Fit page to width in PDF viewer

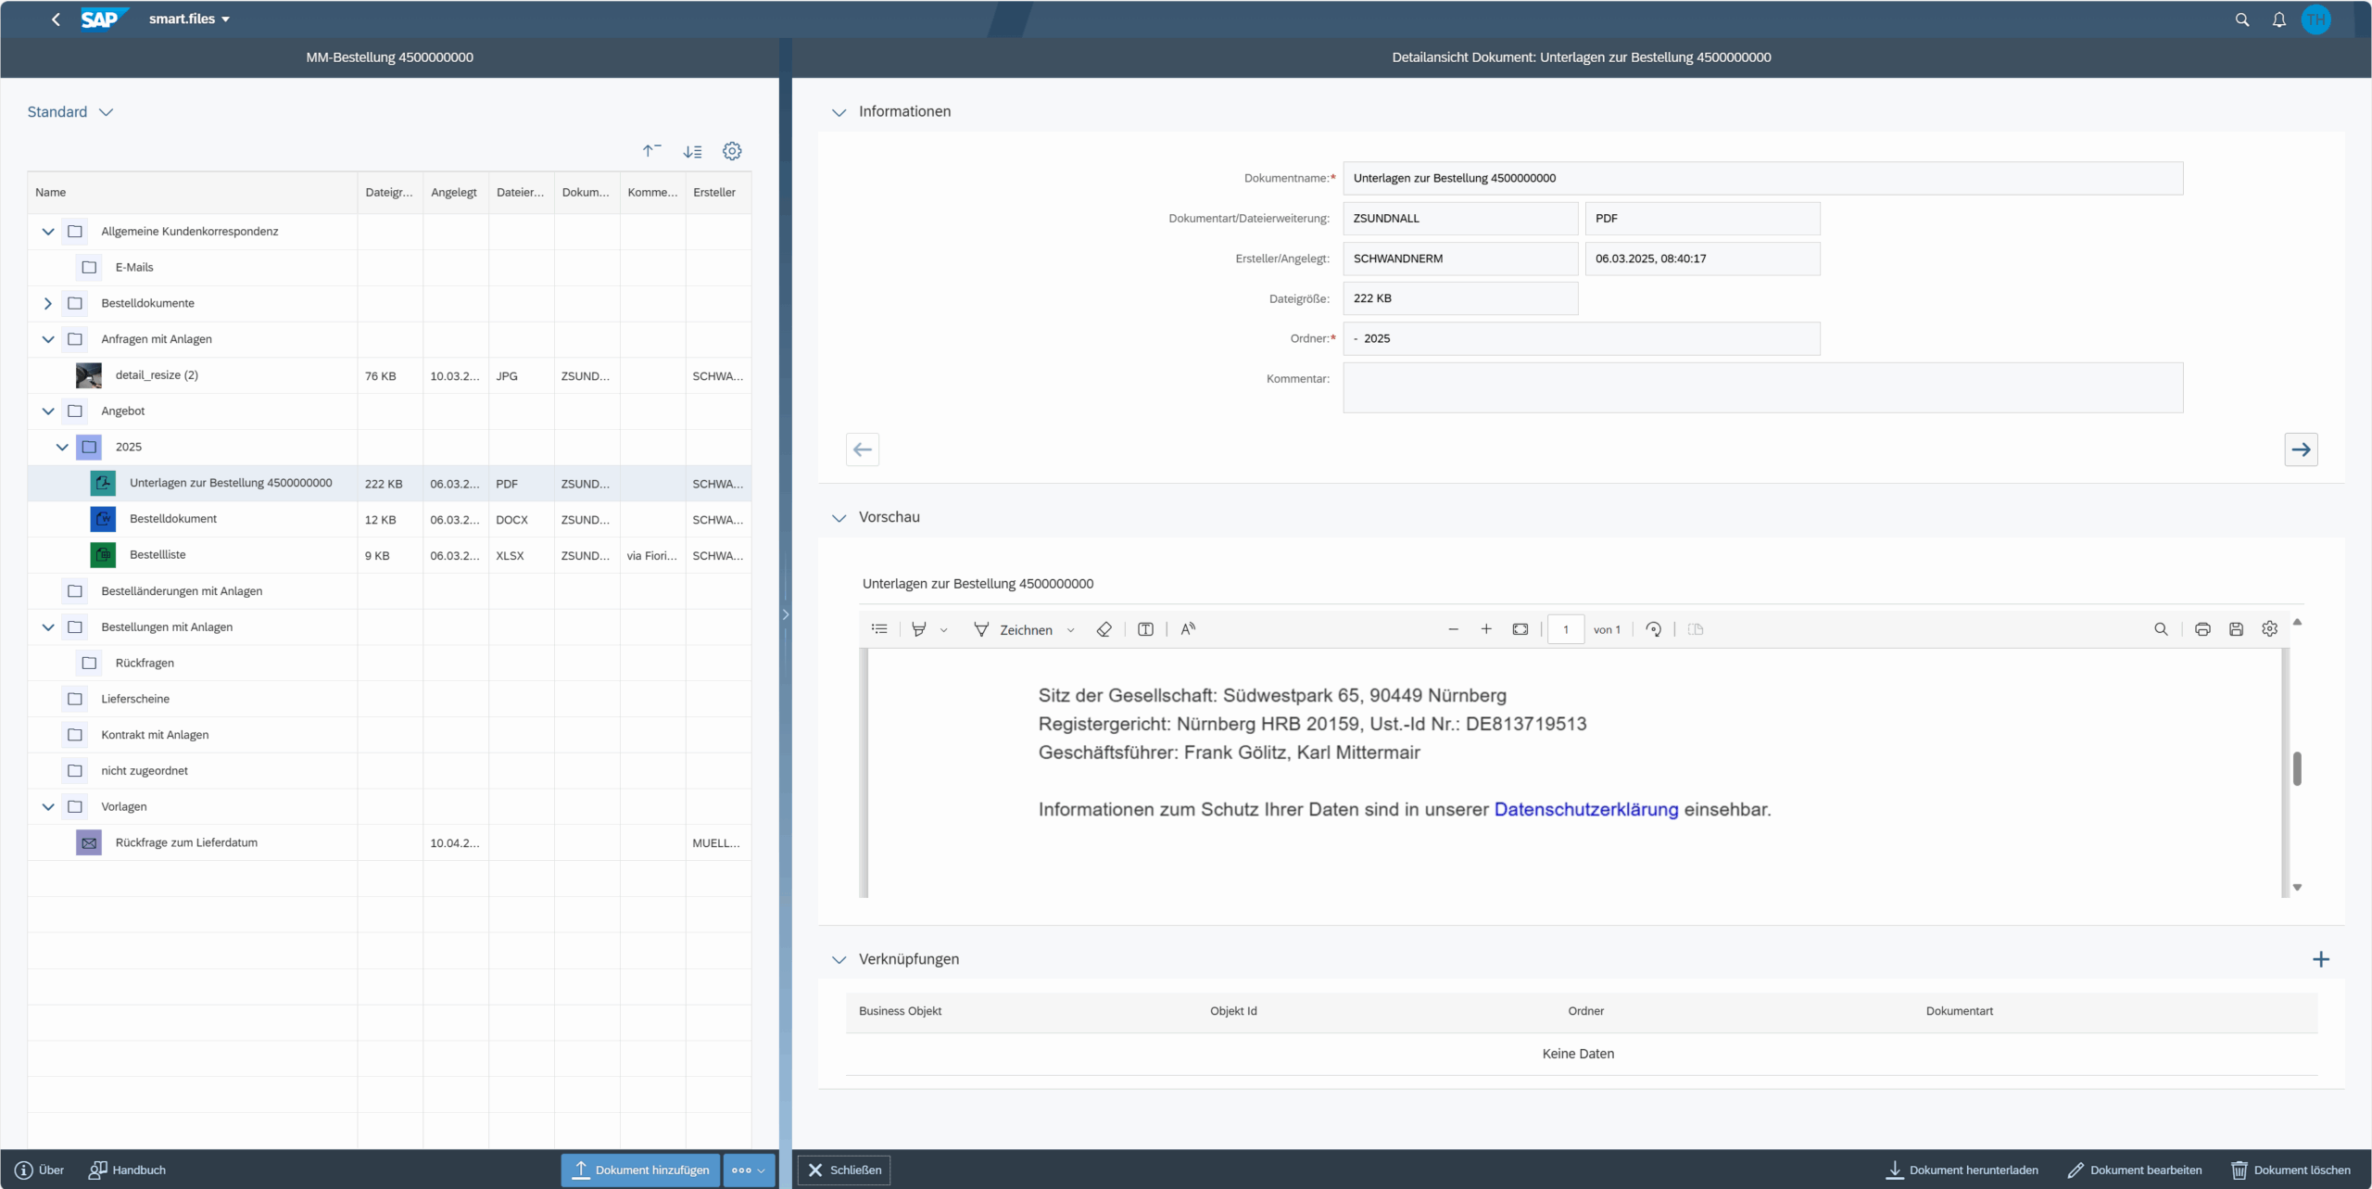tap(1520, 629)
